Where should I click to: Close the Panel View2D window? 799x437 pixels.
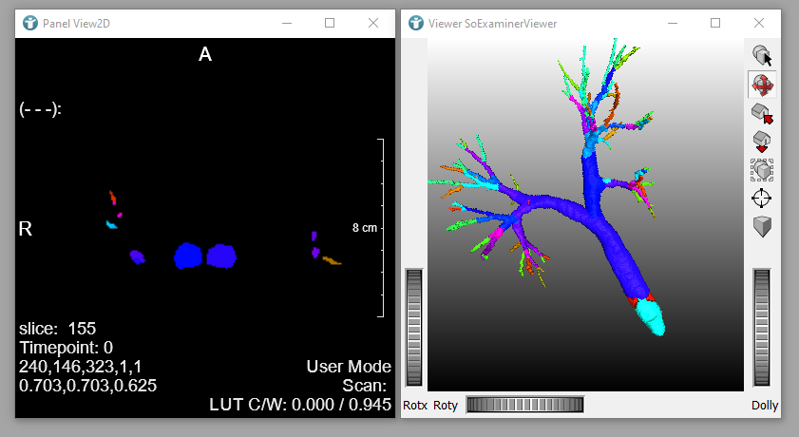[373, 23]
